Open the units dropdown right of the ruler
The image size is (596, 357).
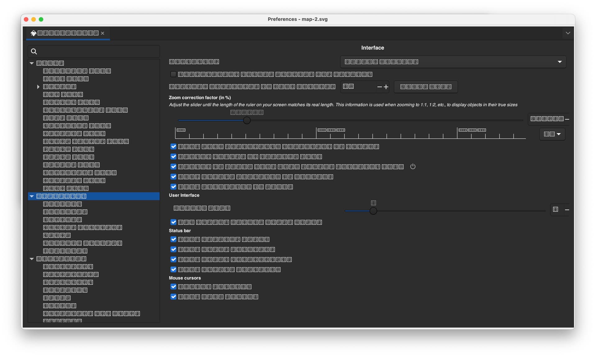point(552,134)
